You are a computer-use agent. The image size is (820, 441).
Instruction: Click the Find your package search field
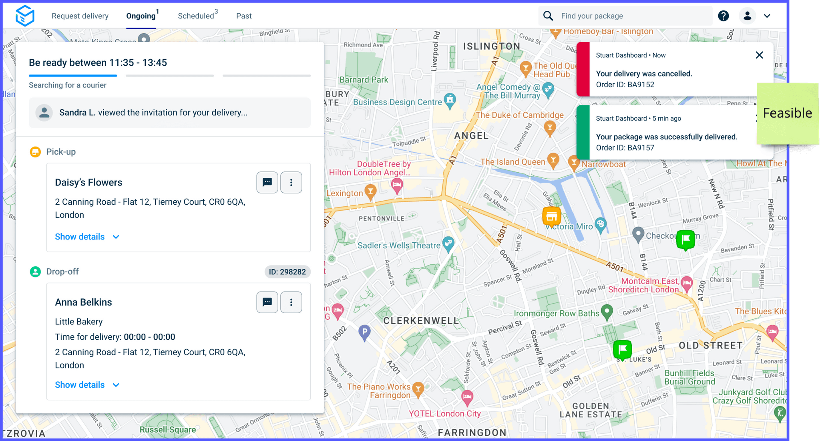click(625, 16)
